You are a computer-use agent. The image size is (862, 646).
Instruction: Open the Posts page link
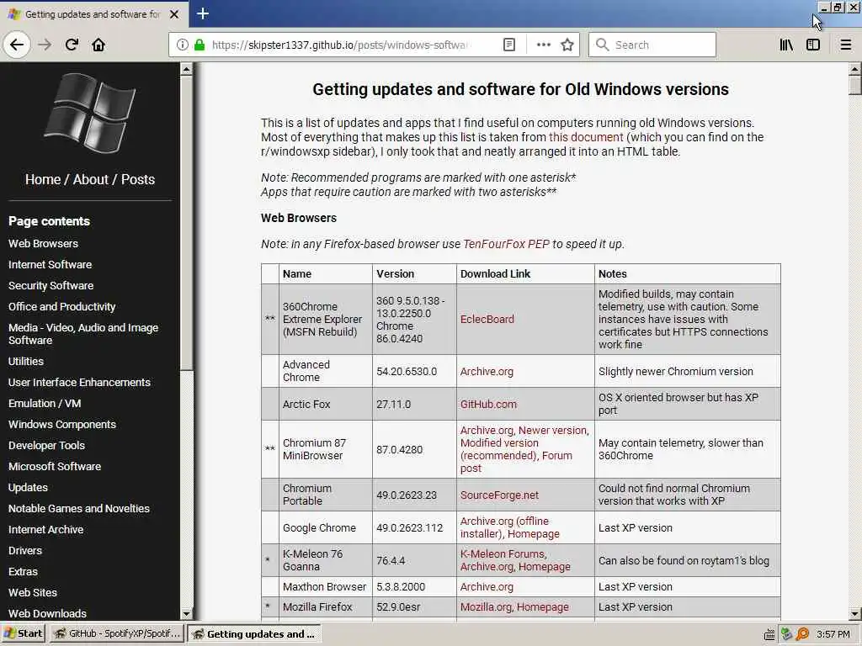point(138,180)
